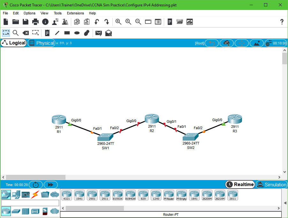Open the custom devices dialog icon
The image size is (288, 218).
(158, 22)
